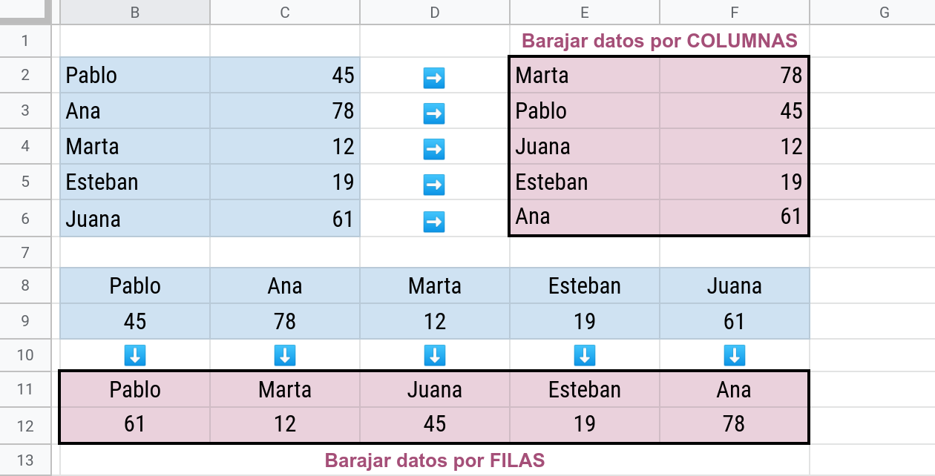The width and height of the screenshot is (935, 476).
Task: Click the Barajar datos por FILAS title
Action: coord(435,460)
